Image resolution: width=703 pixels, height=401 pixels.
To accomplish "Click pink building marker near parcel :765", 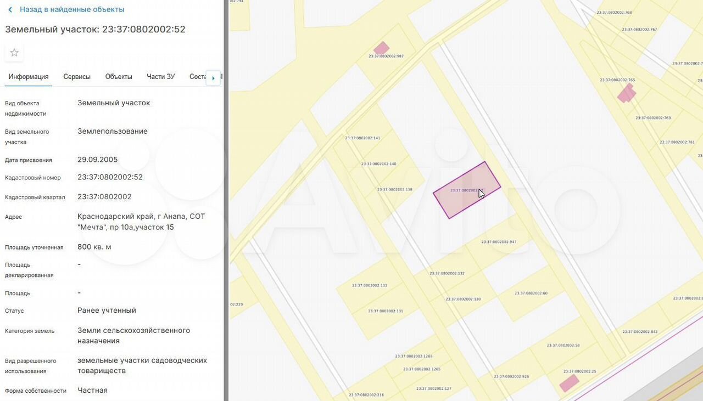I will 626,93.
